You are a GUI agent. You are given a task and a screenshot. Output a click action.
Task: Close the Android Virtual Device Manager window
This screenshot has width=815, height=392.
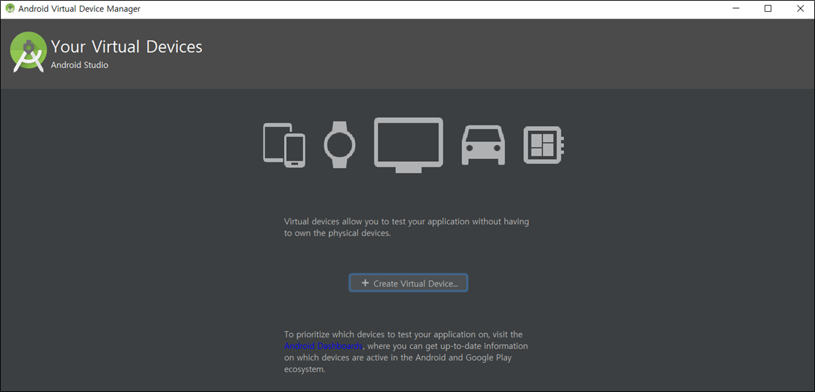click(x=799, y=9)
